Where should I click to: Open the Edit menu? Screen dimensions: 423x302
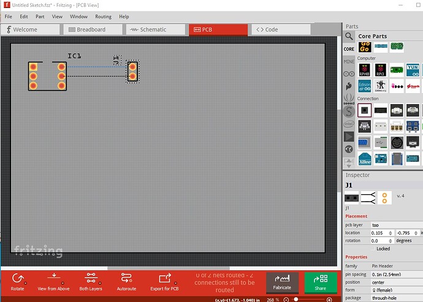click(24, 17)
